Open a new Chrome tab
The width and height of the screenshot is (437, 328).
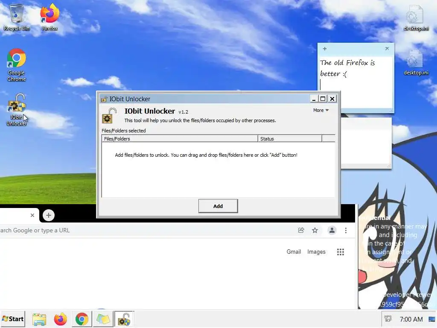[x=49, y=215]
